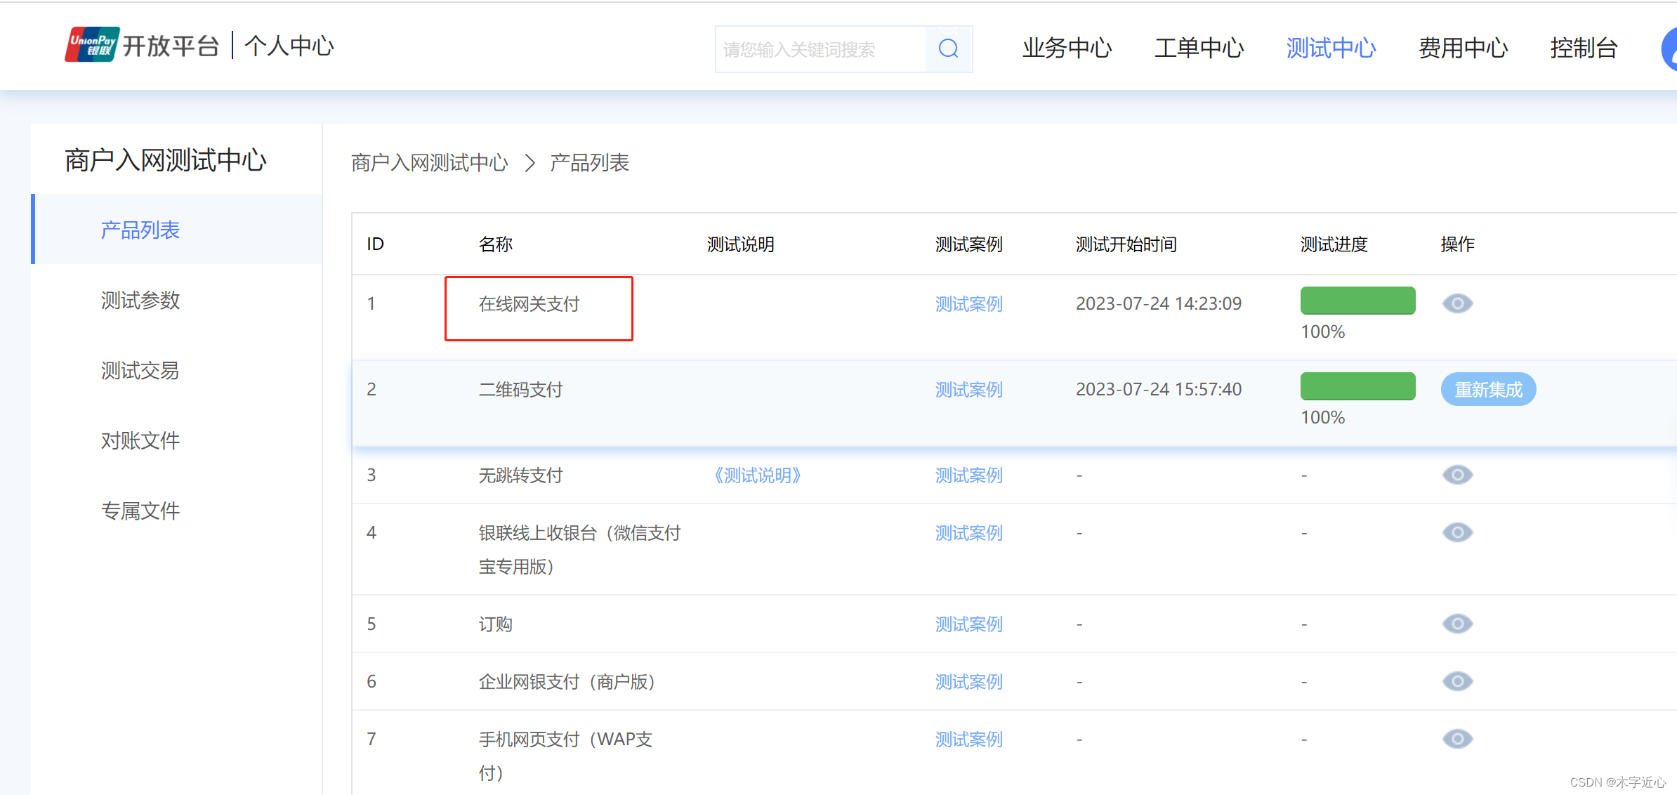Open 测试案例 link for 二维码支付
1677x795 pixels.
coord(968,390)
